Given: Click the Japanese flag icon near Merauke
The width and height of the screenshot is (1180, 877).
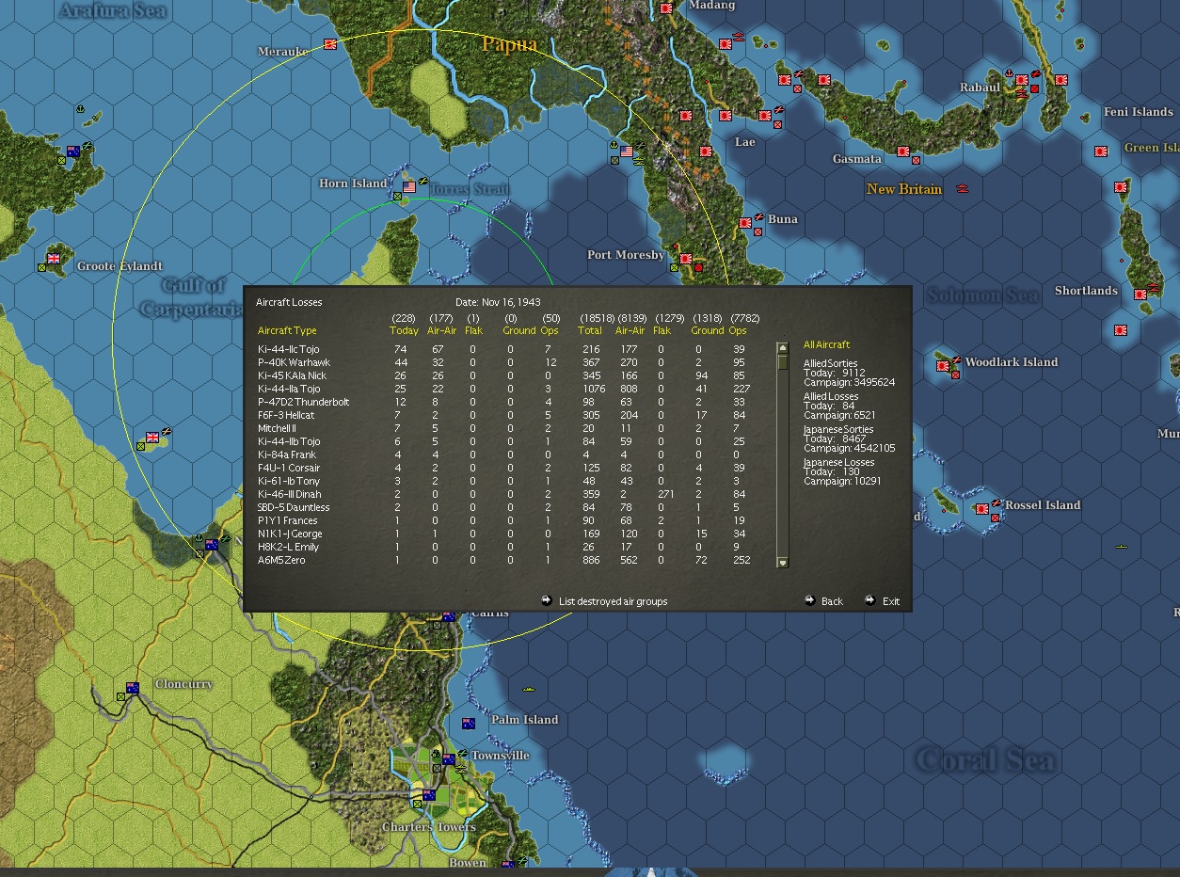Looking at the screenshot, I should pyautogui.click(x=331, y=43).
